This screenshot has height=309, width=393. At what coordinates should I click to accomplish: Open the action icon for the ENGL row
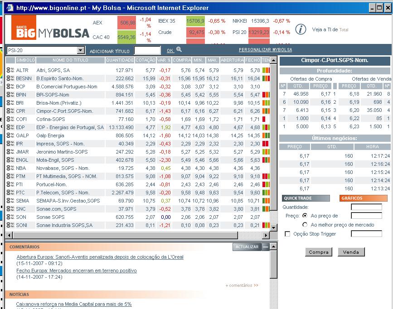click(x=10, y=159)
